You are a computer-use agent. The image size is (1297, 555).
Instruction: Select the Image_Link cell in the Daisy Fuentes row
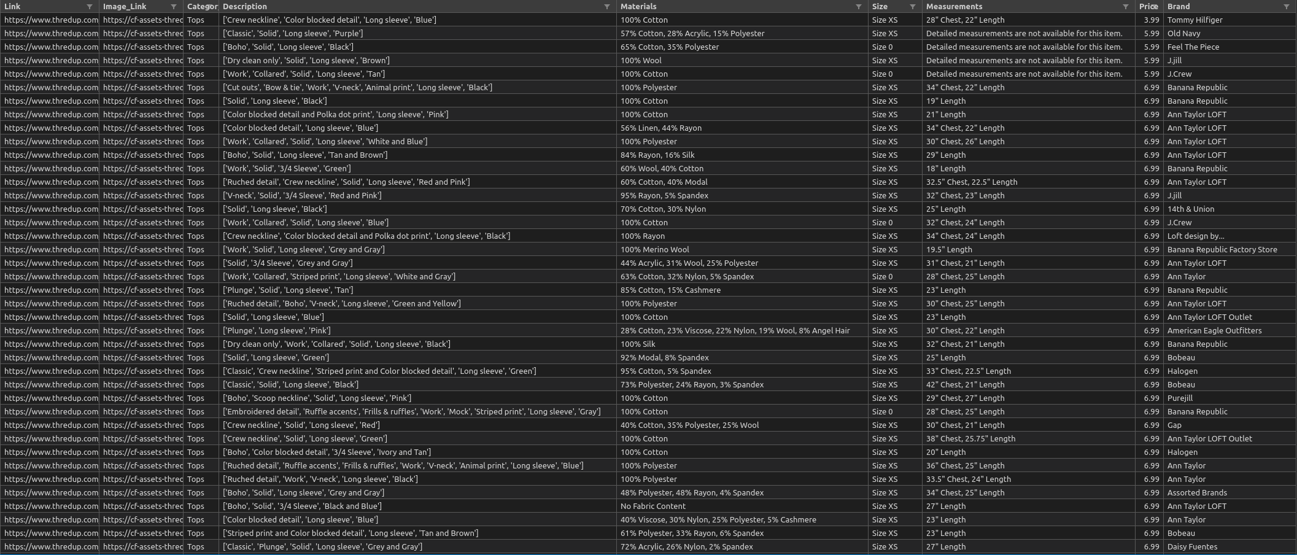(141, 547)
